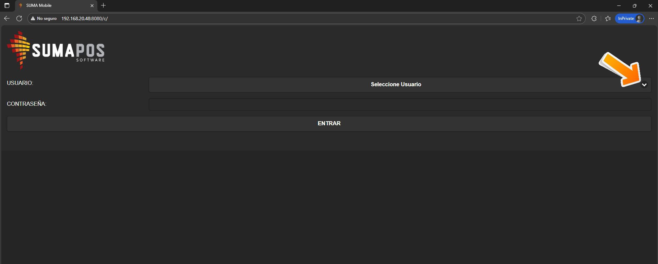This screenshot has height=264, width=658.
Task: Click the SUMAPOS Software logo
Action: coord(56,50)
